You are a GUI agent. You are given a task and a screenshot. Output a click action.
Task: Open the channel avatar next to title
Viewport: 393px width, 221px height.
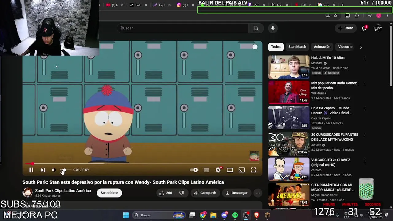pyautogui.click(x=27, y=193)
